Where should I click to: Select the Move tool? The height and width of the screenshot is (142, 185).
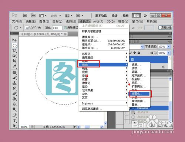coord(14,40)
